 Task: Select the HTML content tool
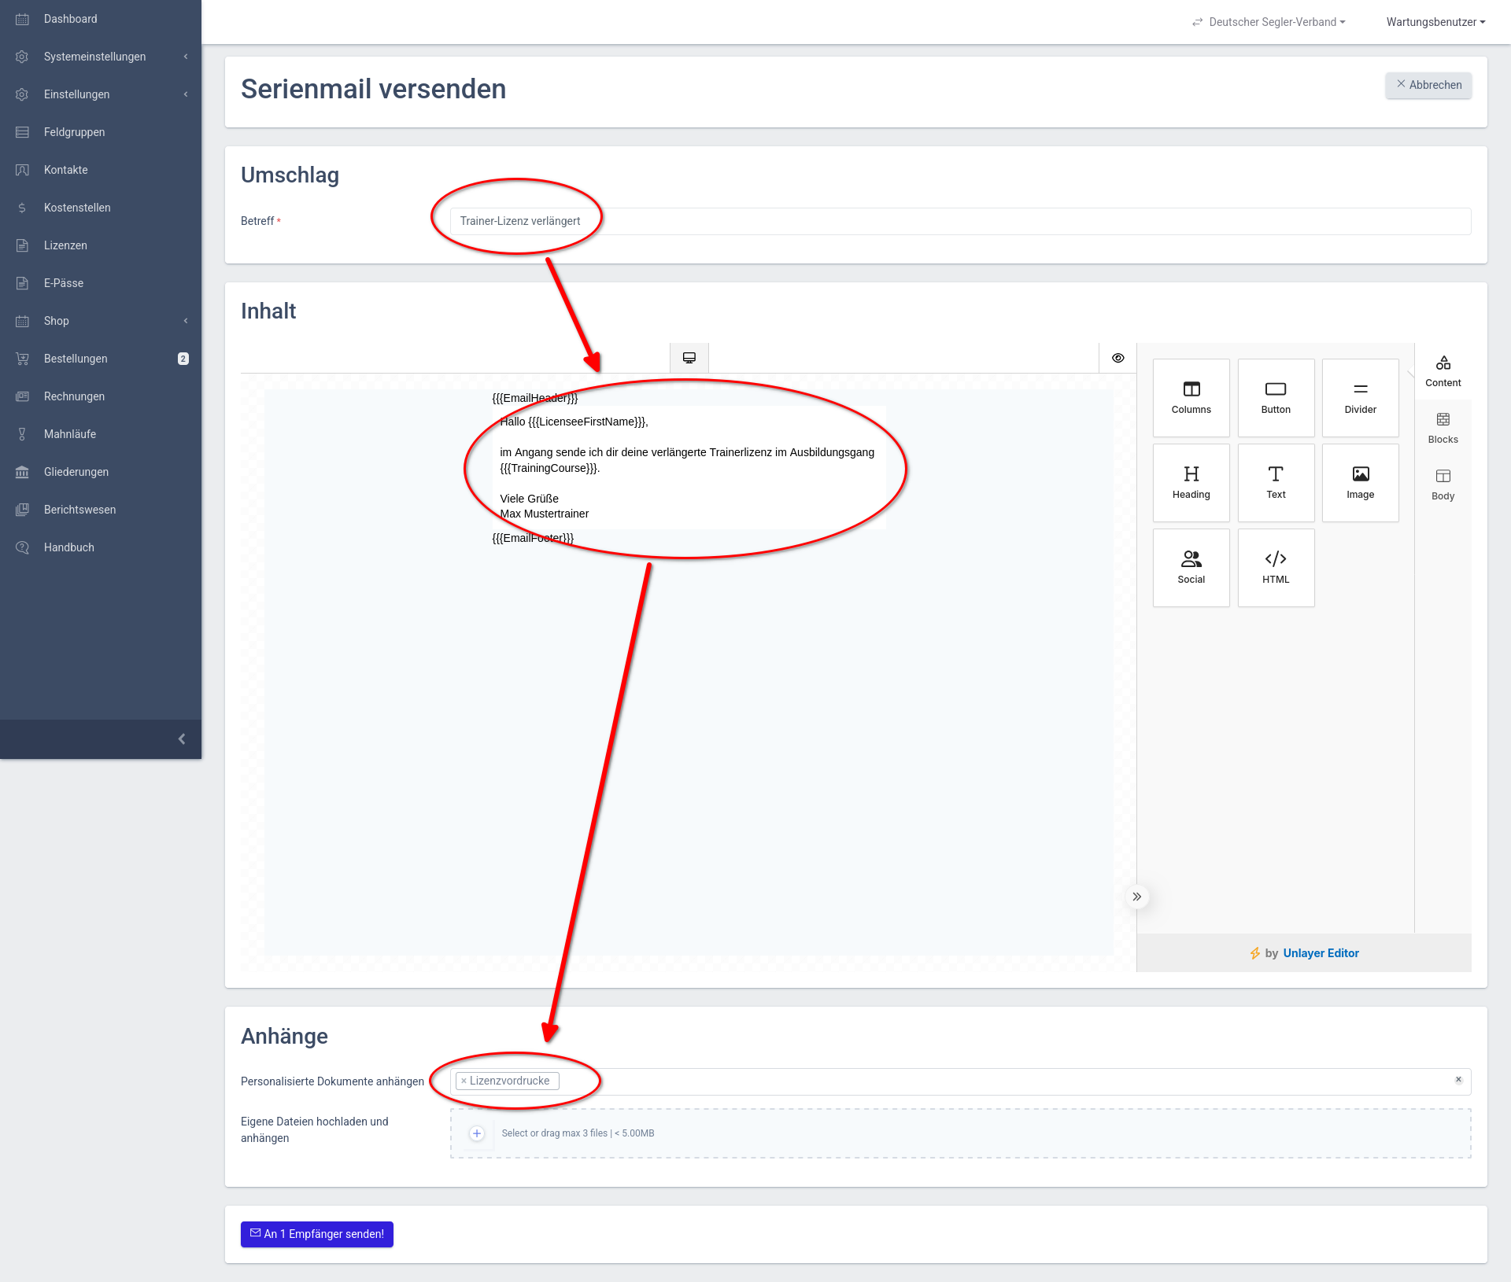pyautogui.click(x=1276, y=568)
